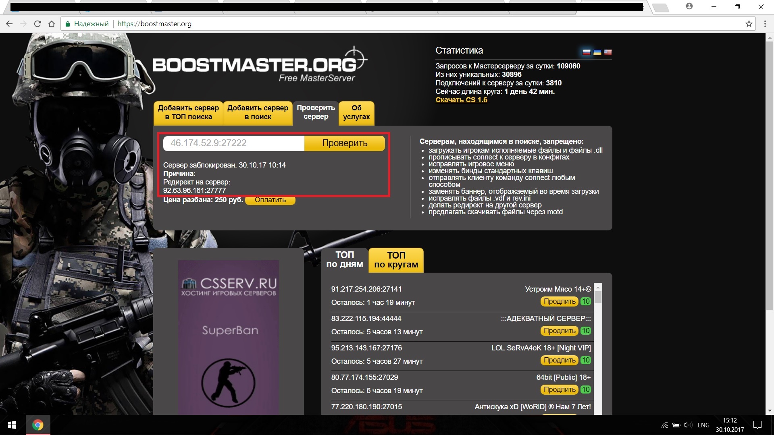774x435 pixels.
Task: Click the server IP address input field
Action: tap(234, 143)
